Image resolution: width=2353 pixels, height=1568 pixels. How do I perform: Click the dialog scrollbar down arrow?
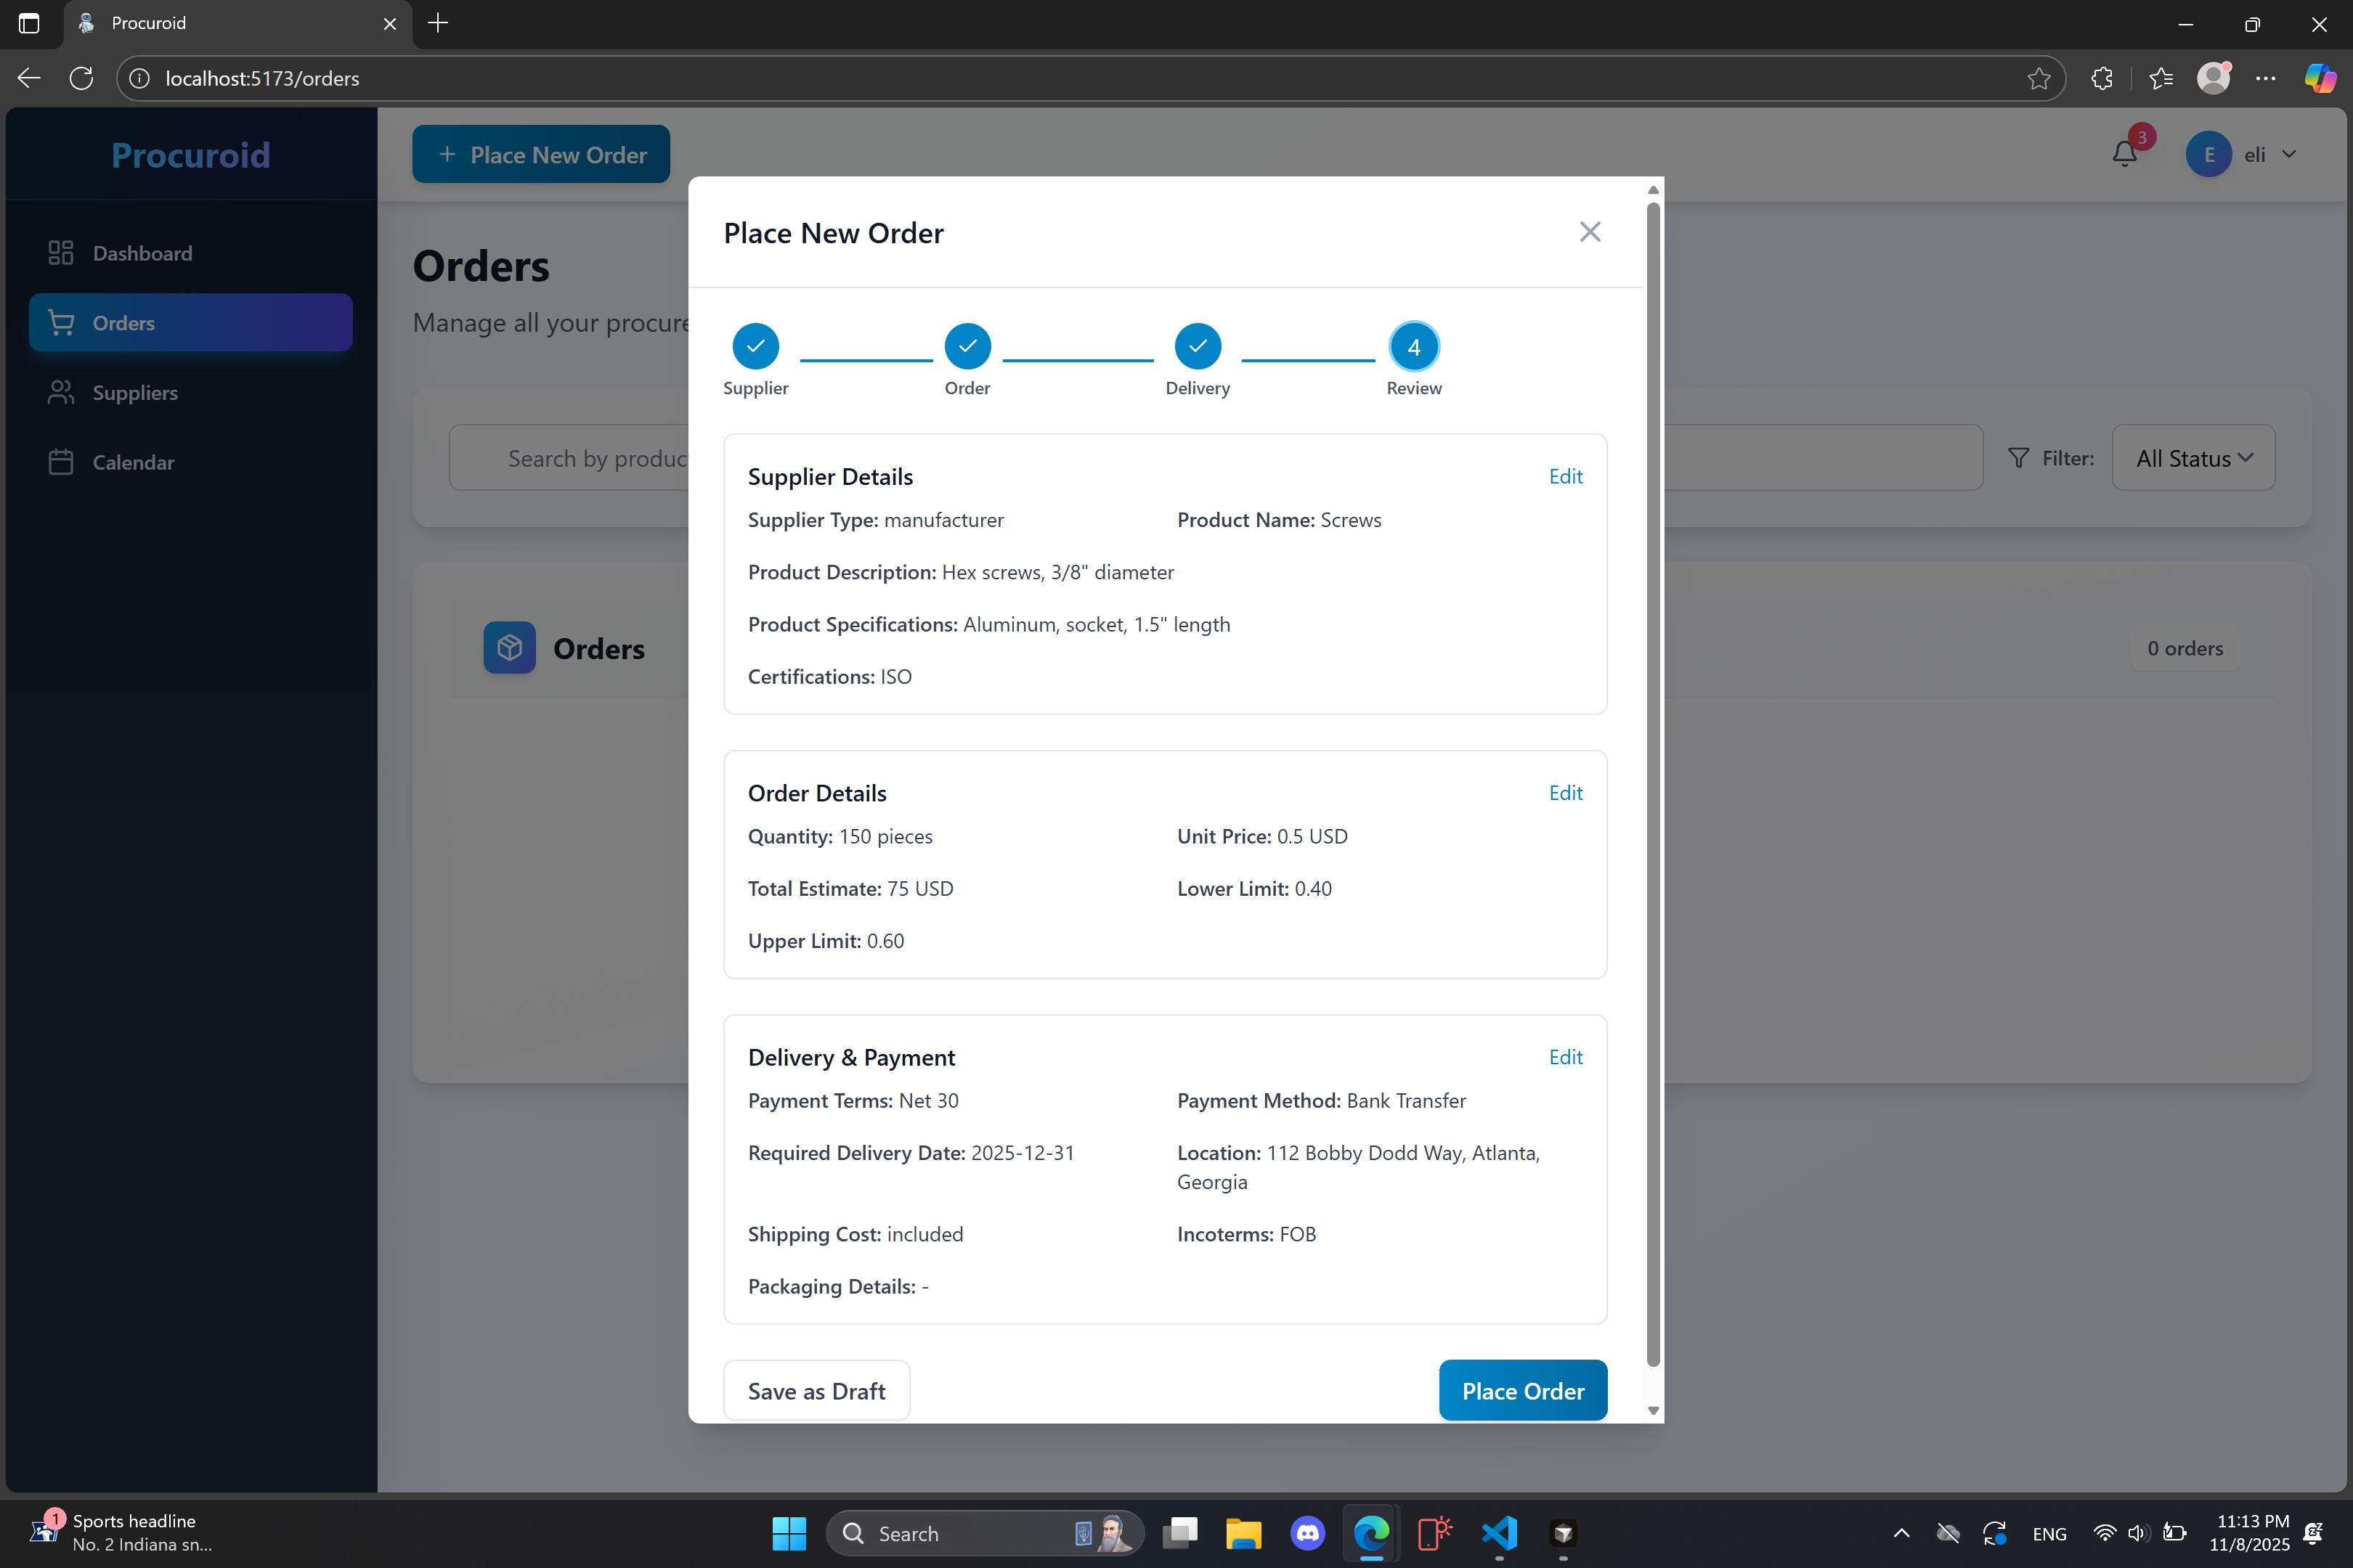tap(1653, 1410)
